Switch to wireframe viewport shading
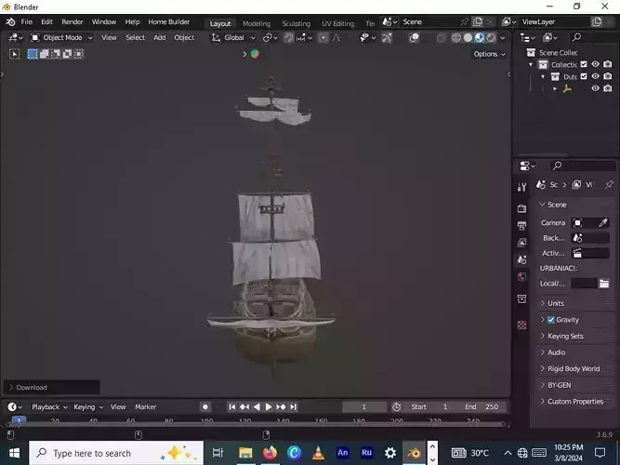The width and height of the screenshot is (620, 465). click(455, 37)
